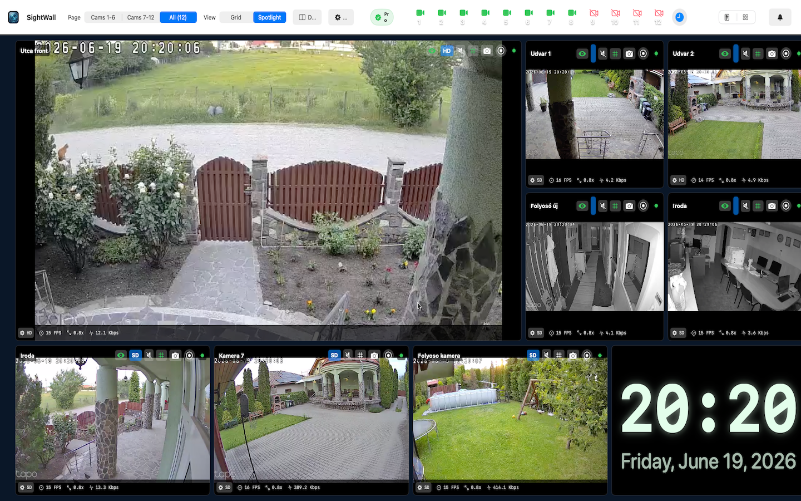Select the single-column layout button
This screenshot has height=501, width=801.
[727, 17]
